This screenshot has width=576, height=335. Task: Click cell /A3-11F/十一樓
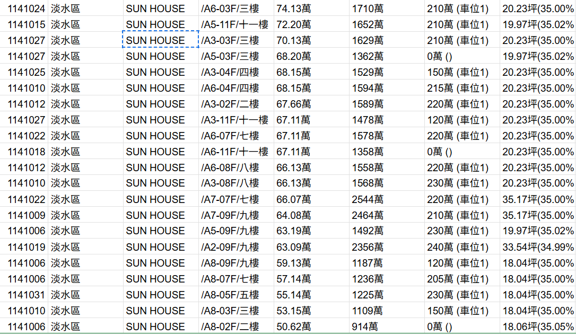click(236, 119)
